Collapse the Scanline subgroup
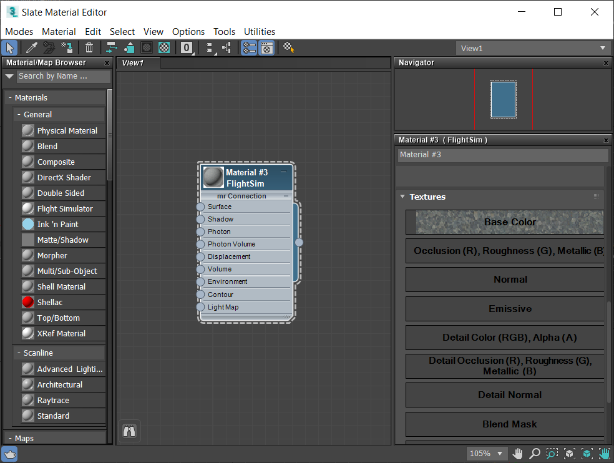 [x=19, y=353]
